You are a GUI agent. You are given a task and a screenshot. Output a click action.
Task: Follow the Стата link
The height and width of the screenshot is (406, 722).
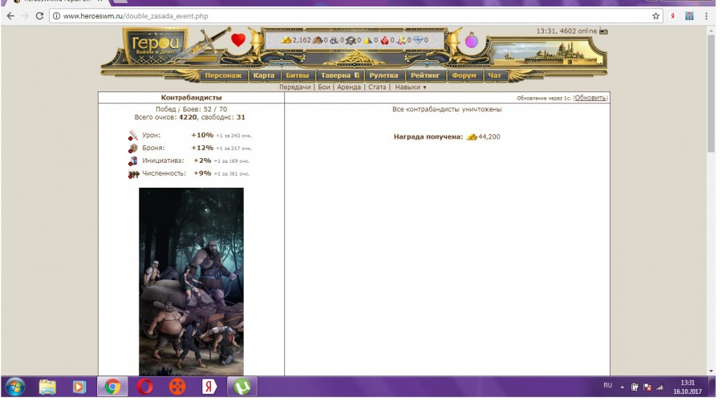point(377,87)
